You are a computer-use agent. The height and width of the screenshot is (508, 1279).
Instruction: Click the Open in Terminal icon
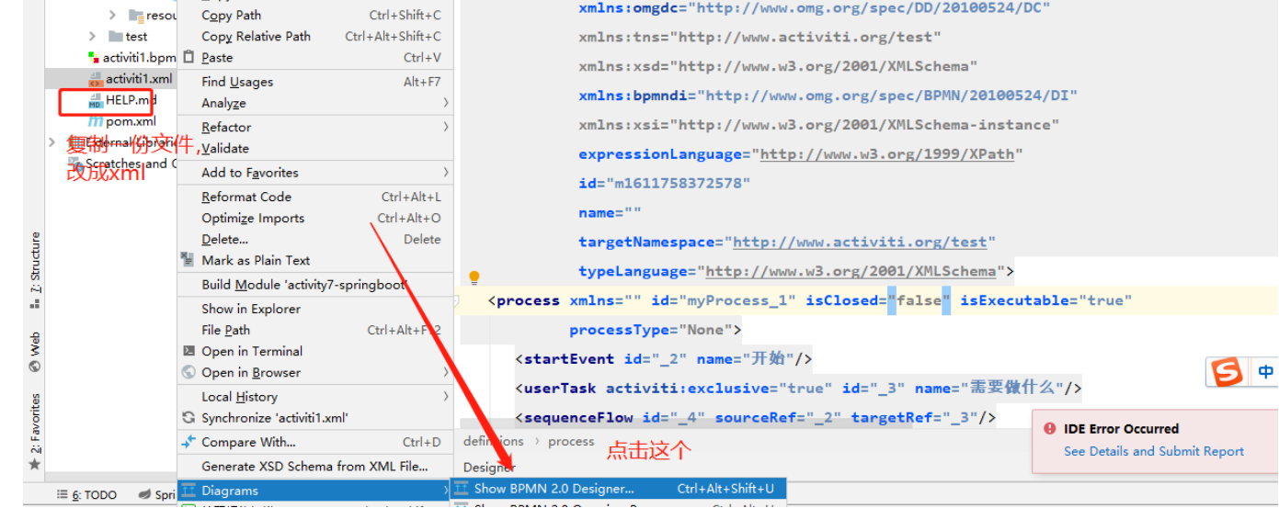point(188,351)
